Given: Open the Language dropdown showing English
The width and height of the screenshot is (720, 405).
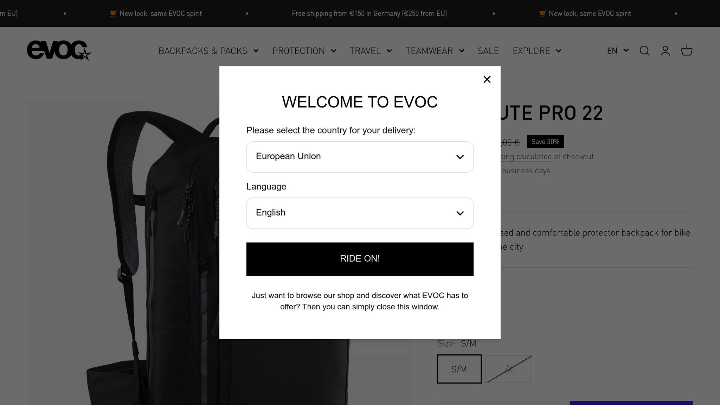Looking at the screenshot, I should pyautogui.click(x=360, y=213).
